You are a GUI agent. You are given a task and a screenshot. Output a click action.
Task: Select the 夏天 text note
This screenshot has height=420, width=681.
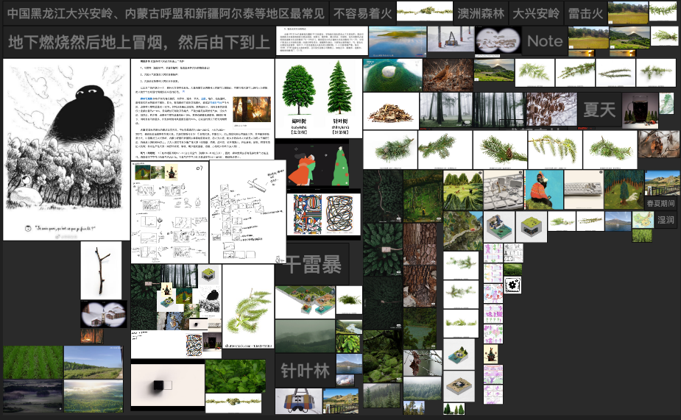coord(599,110)
